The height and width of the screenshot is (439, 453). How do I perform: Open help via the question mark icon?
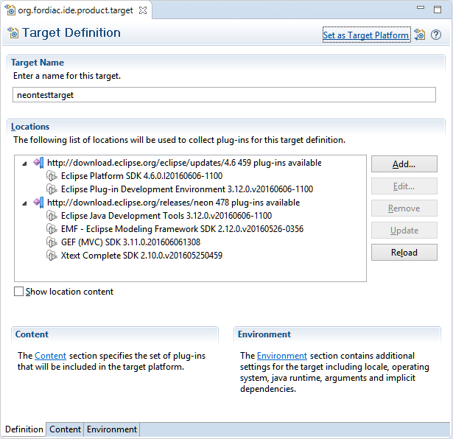(x=436, y=35)
